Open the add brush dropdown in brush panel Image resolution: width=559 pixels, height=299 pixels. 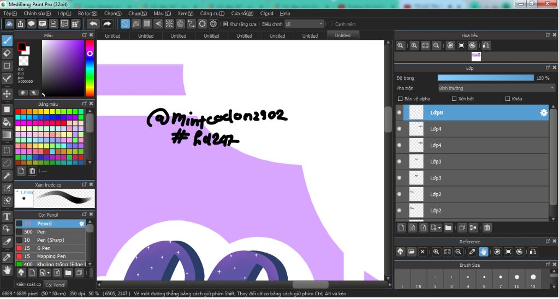pyautogui.click(x=45, y=273)
